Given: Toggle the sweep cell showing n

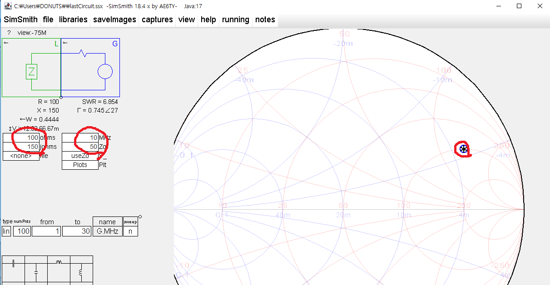Looking at the screenshot, I should [130, 231].
